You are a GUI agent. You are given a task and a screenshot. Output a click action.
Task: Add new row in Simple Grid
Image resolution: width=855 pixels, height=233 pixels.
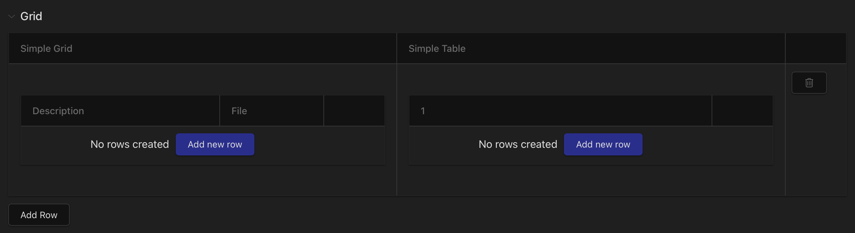click(x=215, y=144)
